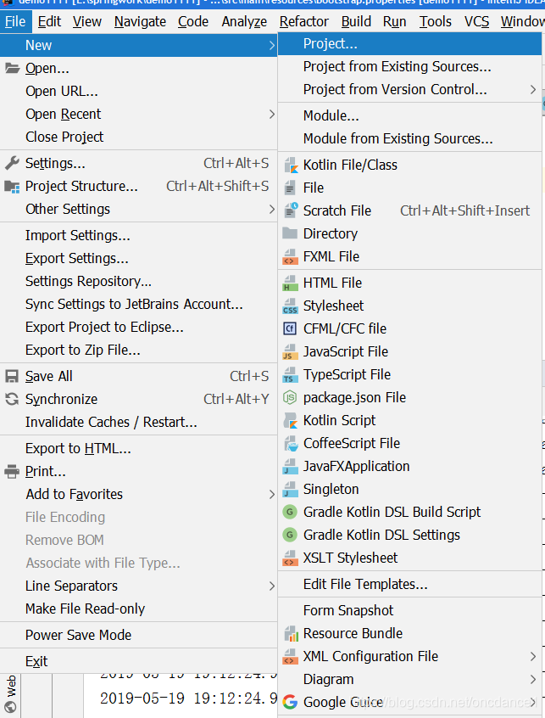Image resolution: width=545 pixels, height=718 pixels.
Task: Select Exit from File menu
Action: click(138, 661)
